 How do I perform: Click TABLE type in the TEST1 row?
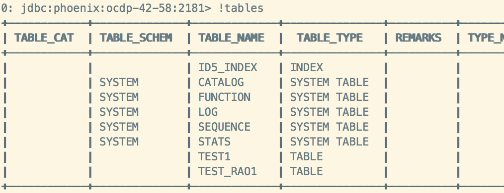click(x=307, y=156)
